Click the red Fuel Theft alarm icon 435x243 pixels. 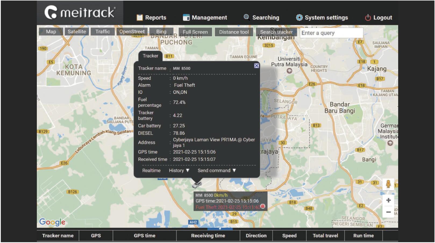(263, 206)
